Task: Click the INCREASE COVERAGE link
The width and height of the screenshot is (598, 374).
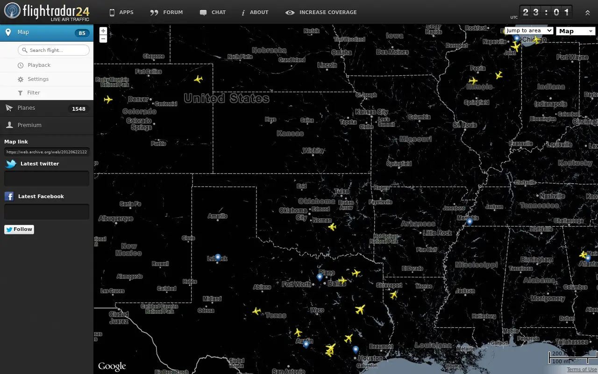Action: (321, 12)
